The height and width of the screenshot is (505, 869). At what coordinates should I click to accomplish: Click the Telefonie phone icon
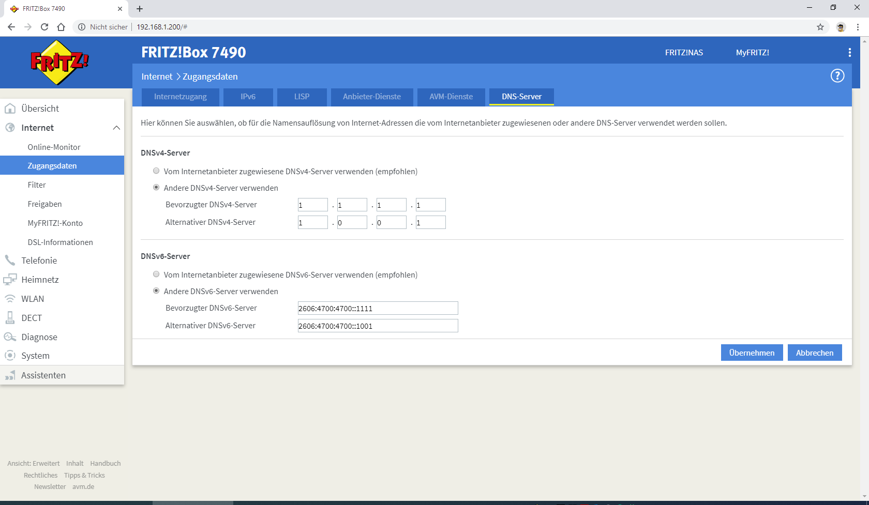tap(10, 261)
